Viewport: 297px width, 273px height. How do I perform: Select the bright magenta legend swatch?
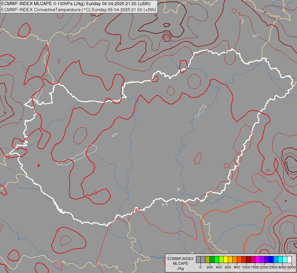[258, 260]
